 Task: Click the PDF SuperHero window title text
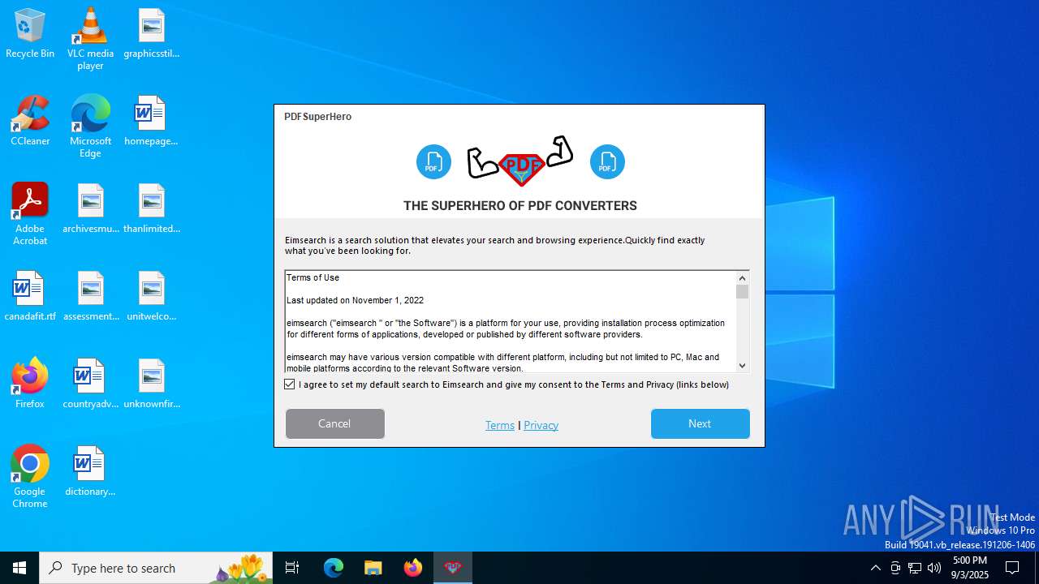318,117
